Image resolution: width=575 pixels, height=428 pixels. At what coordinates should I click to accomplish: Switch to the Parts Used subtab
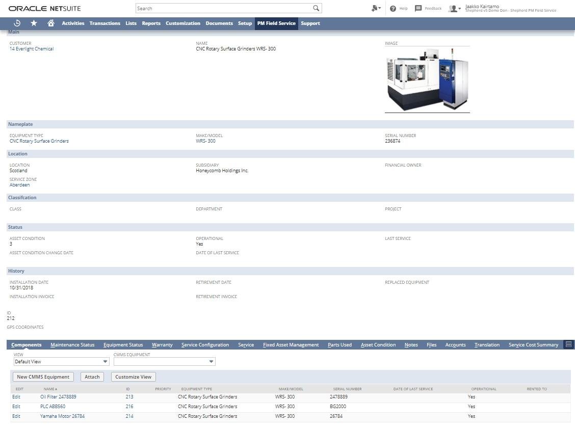339,345
